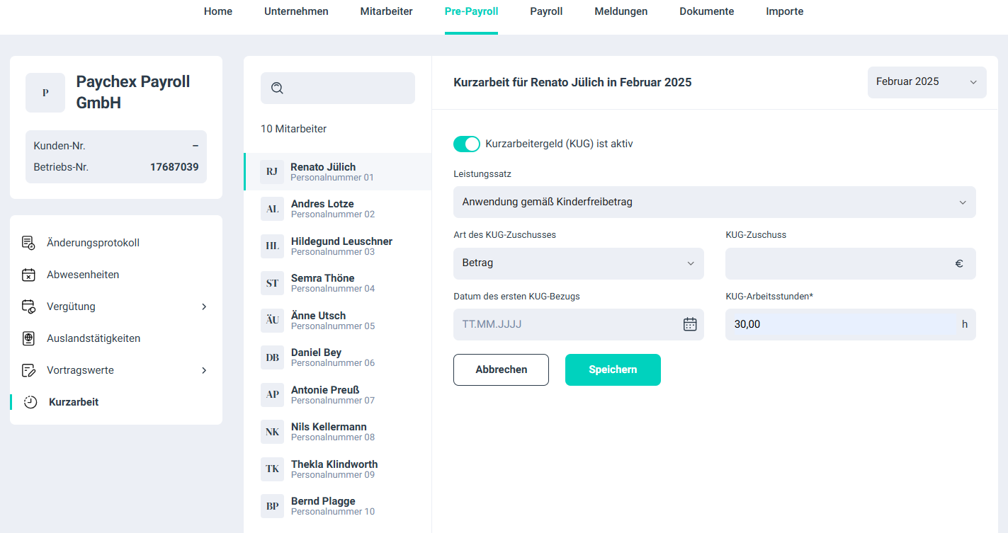Click the Abwesenheiten calendar icon
The image size is (1008, 533).
pyautogui.click(x=28, y=275)
